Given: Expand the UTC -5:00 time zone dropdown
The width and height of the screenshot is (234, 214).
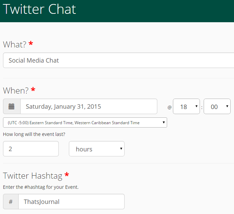Looking at the screenshot, I should tap(85, 122).
